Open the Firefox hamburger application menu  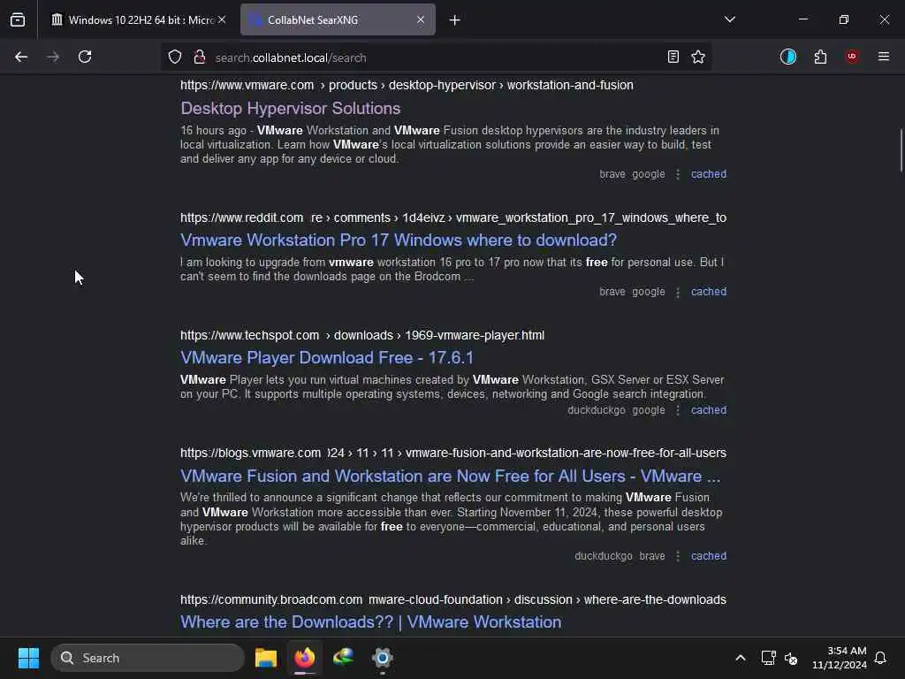(884, 57)
